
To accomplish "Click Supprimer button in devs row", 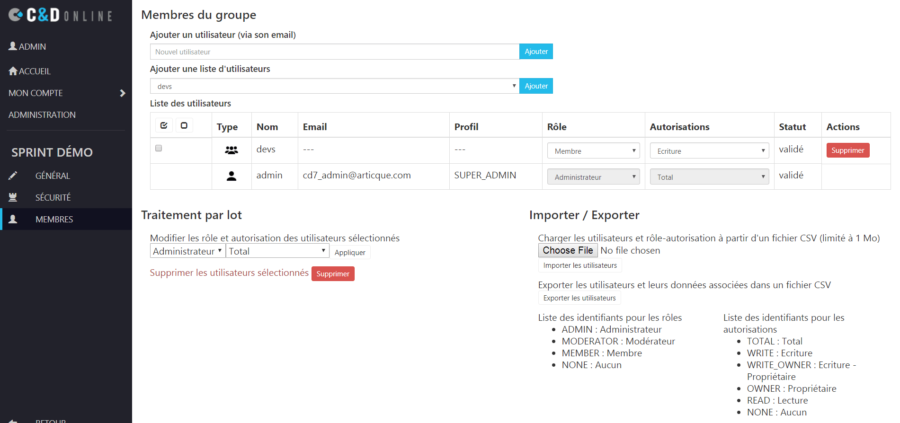I will pos(847,150).
